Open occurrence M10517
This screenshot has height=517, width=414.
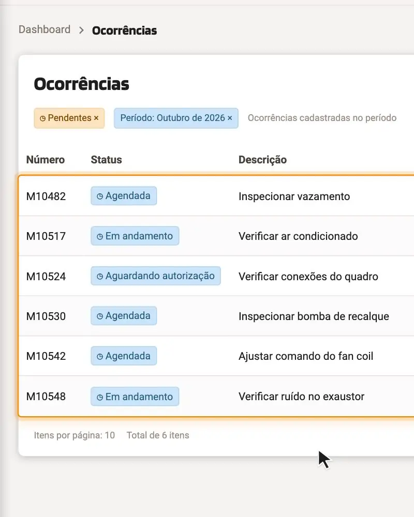click(46, 236)
